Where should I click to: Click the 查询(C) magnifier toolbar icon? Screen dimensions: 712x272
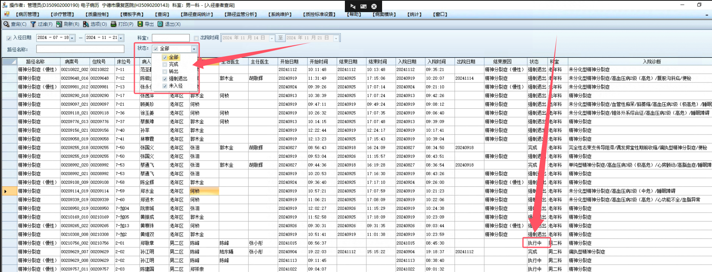pos(6,24)
